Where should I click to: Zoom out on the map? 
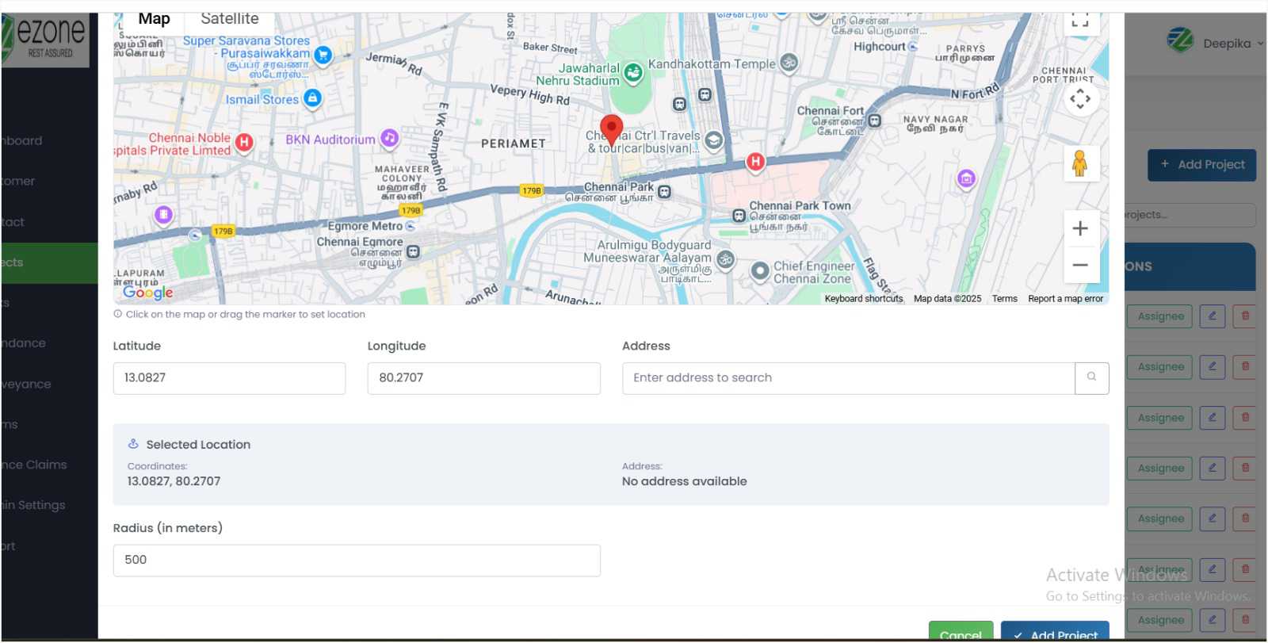click(1079, 265)
